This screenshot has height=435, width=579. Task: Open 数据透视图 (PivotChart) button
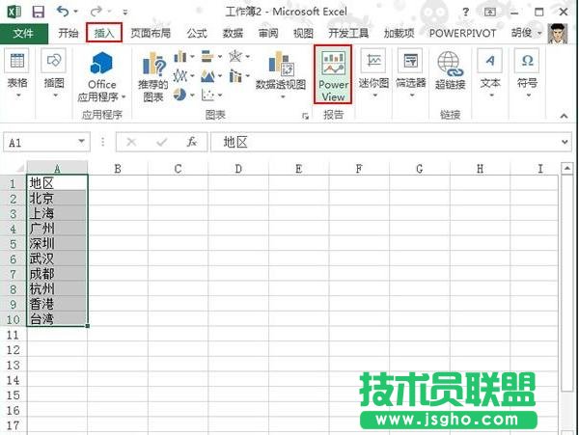[281, 75]
